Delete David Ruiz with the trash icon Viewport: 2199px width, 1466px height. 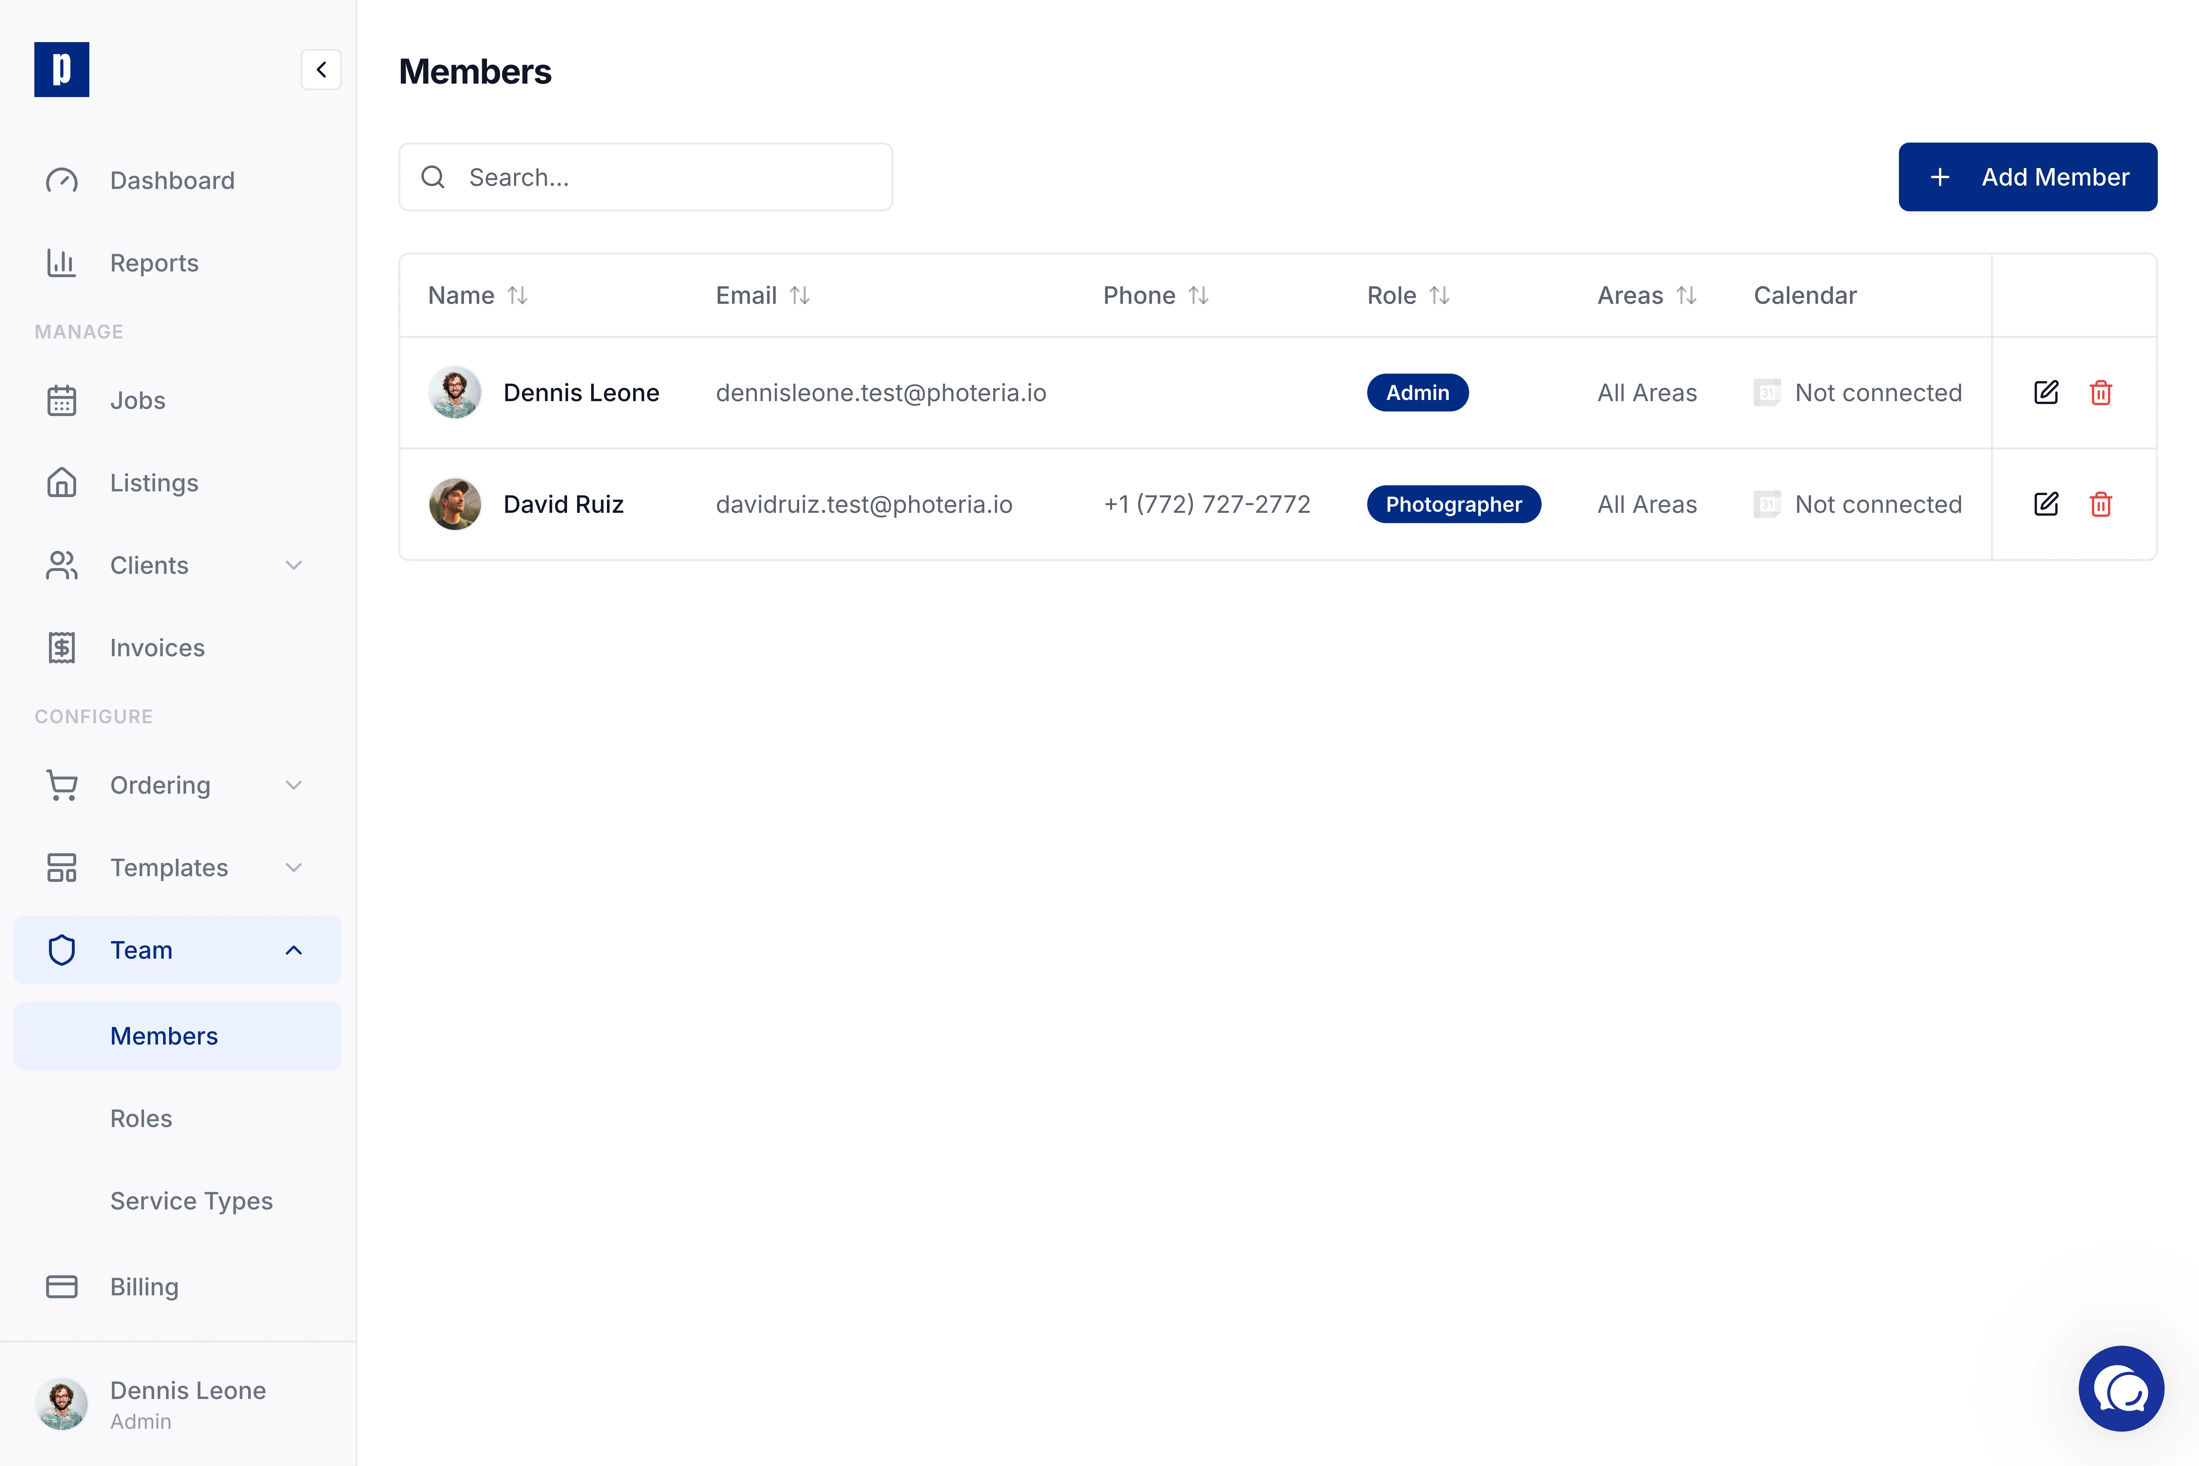coord(2101,504)
